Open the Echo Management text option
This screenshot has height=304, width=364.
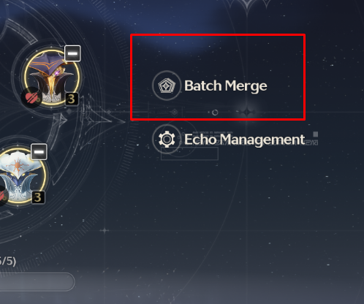[245, 140]
